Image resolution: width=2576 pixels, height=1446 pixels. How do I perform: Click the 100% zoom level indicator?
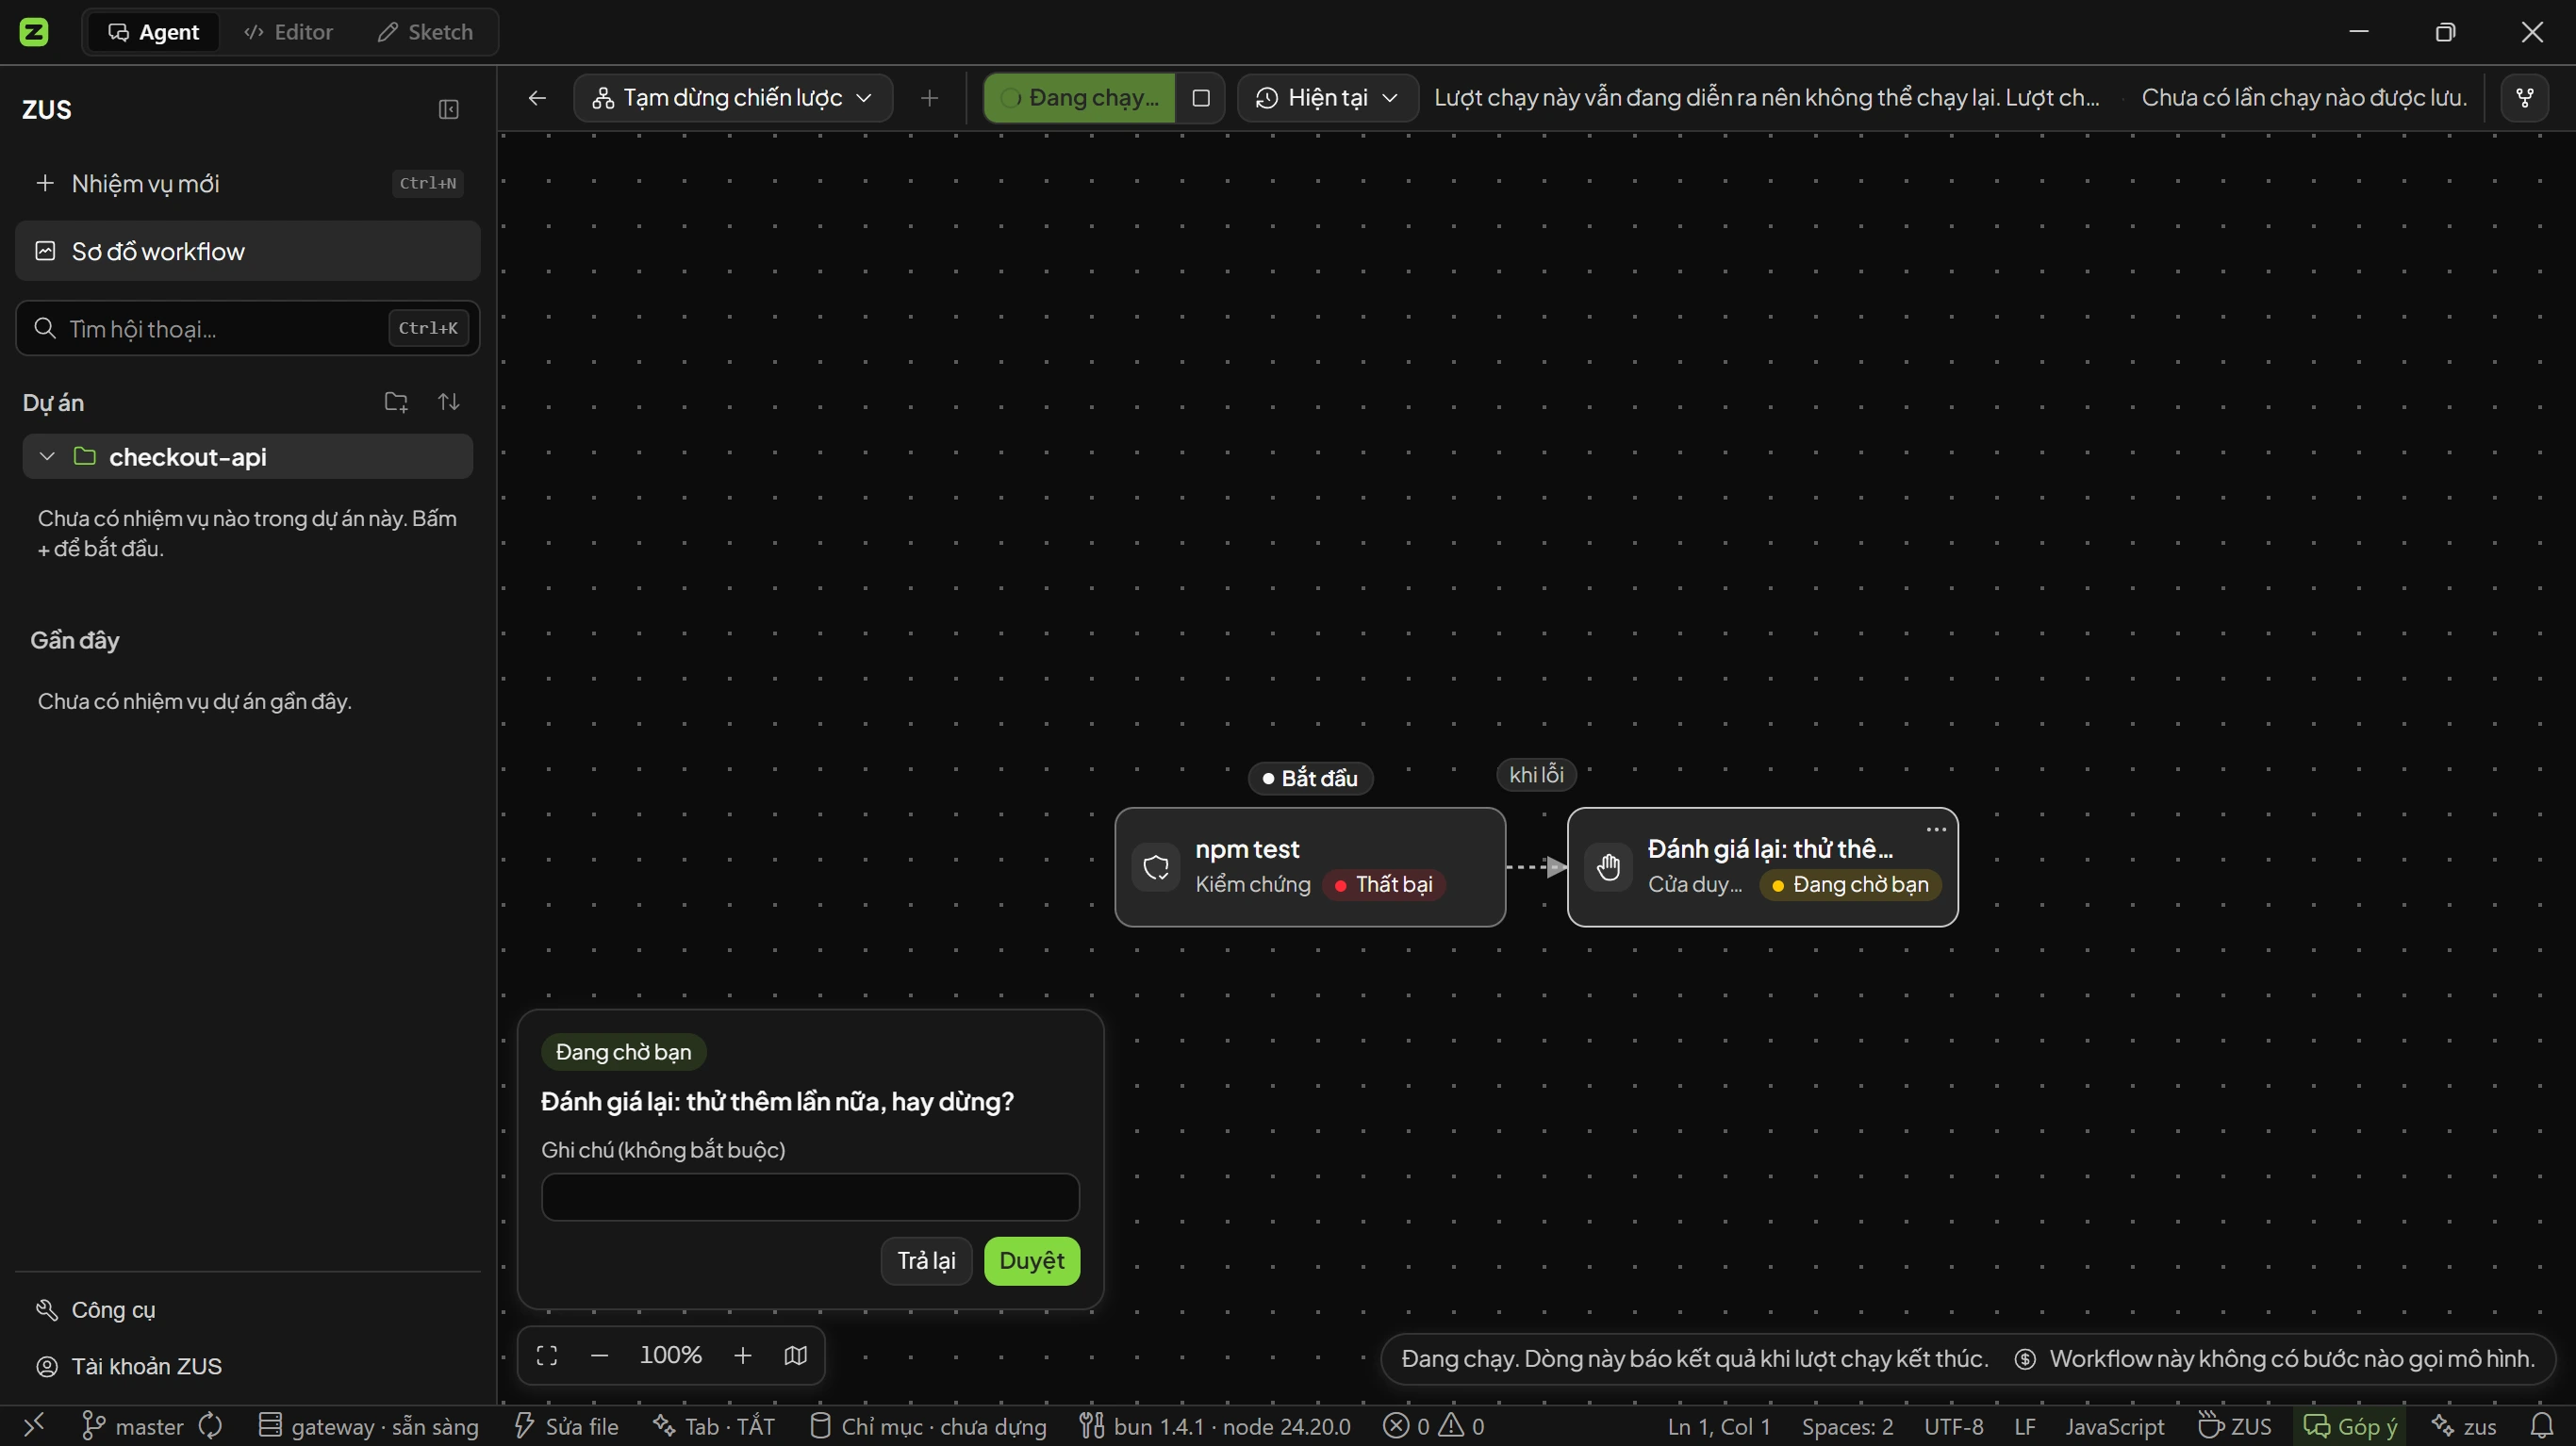pos(671,1356)
